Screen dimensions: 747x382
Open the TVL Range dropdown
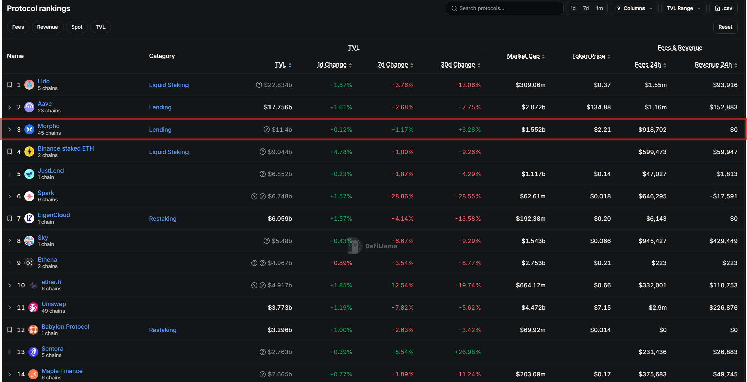coord(683,8)
